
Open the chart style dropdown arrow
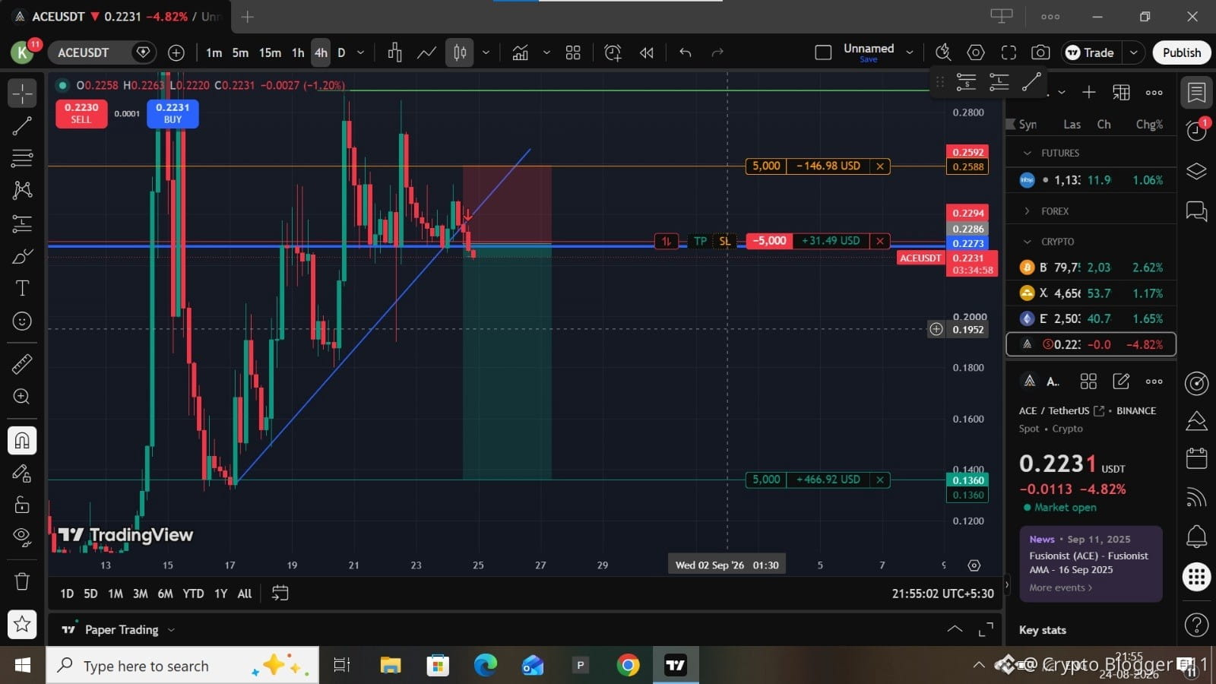[486, 52]
